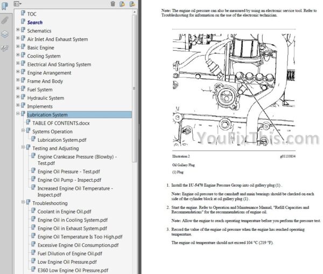Expand the Cooling System bookmark
The height and width of the screenshot is (274, 323).
pos(18,56)
